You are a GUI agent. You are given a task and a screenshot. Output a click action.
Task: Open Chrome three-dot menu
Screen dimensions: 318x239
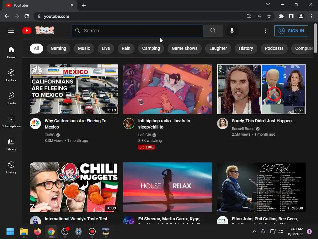311,16
